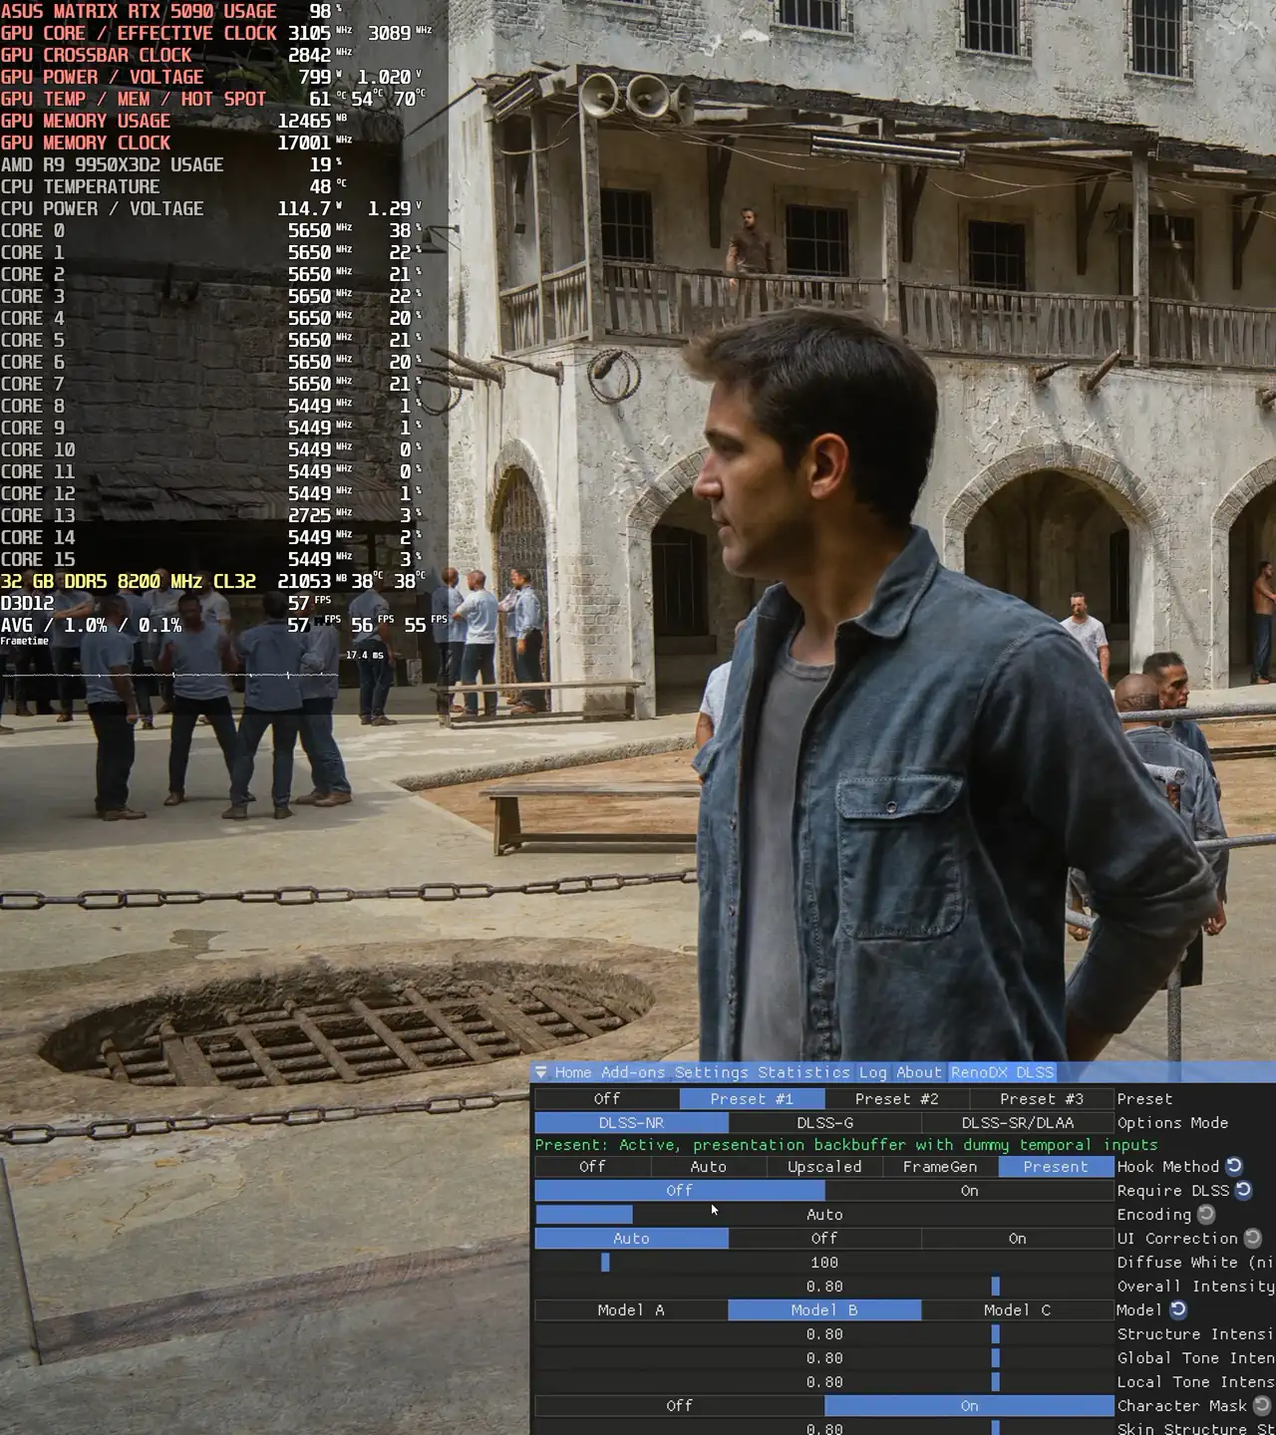Set UI Correction to Auto

pyautogui.click(x=631, y=1238)
